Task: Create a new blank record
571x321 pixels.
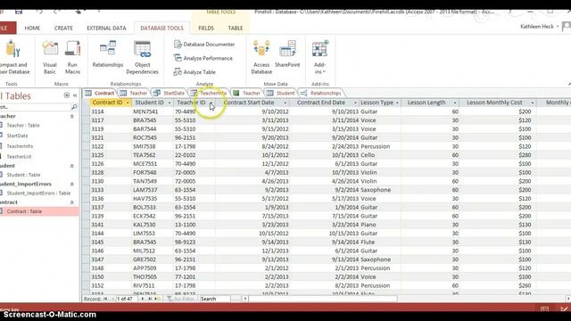Action: 157,299
